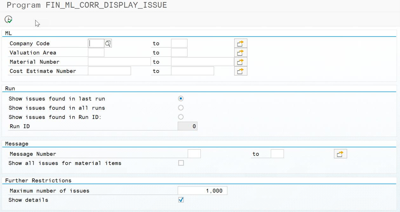
Task: Click the Run ID field
Action: [187, 126]
